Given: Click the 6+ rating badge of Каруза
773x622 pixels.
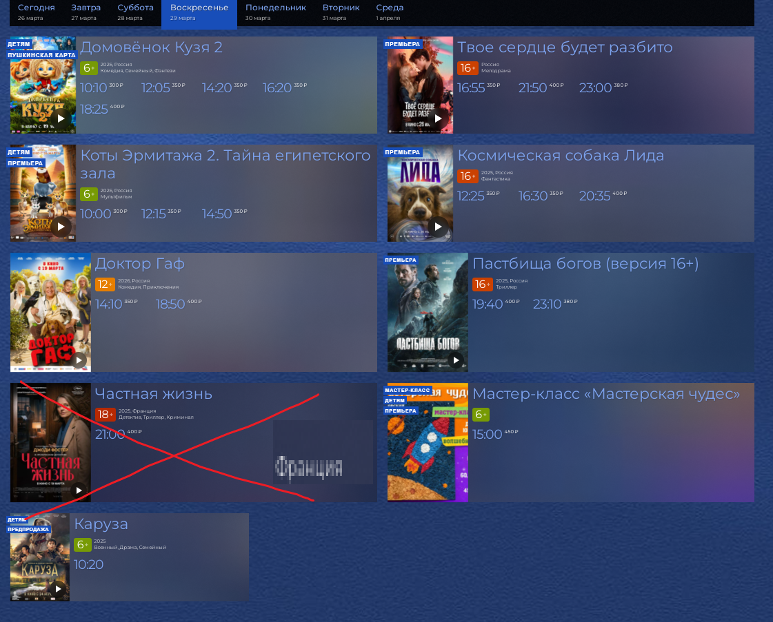Looking at the screenshot, I should coord(82,544).
